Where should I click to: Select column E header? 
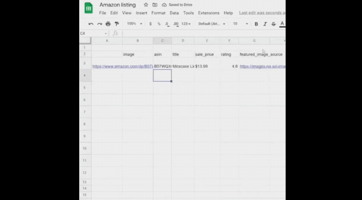coord(207,40)
